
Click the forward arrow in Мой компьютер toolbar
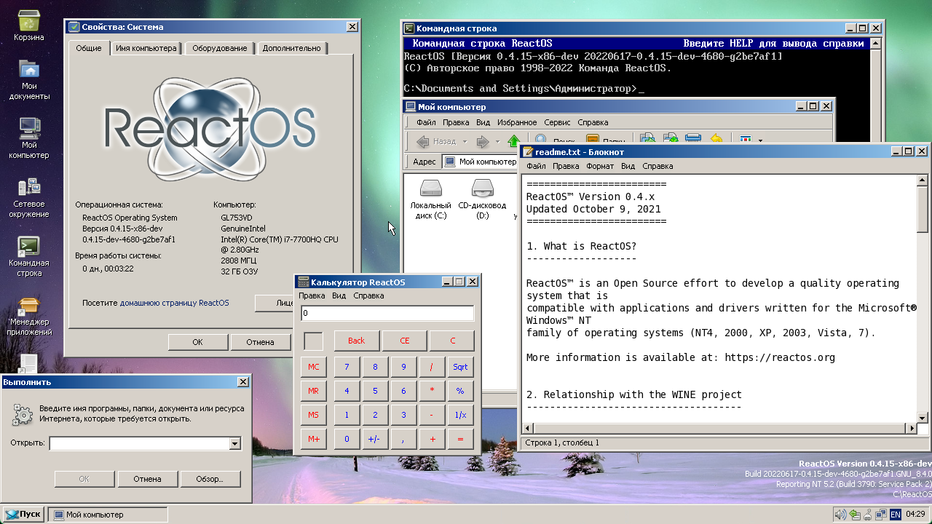click(x=482, y=141)
